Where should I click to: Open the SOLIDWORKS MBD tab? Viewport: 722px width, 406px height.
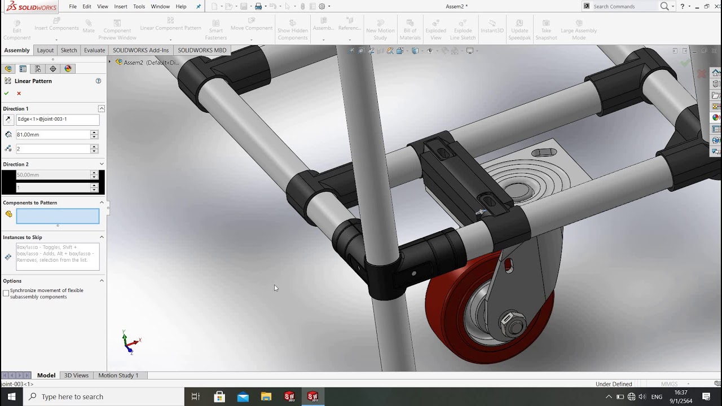point(202,50)
